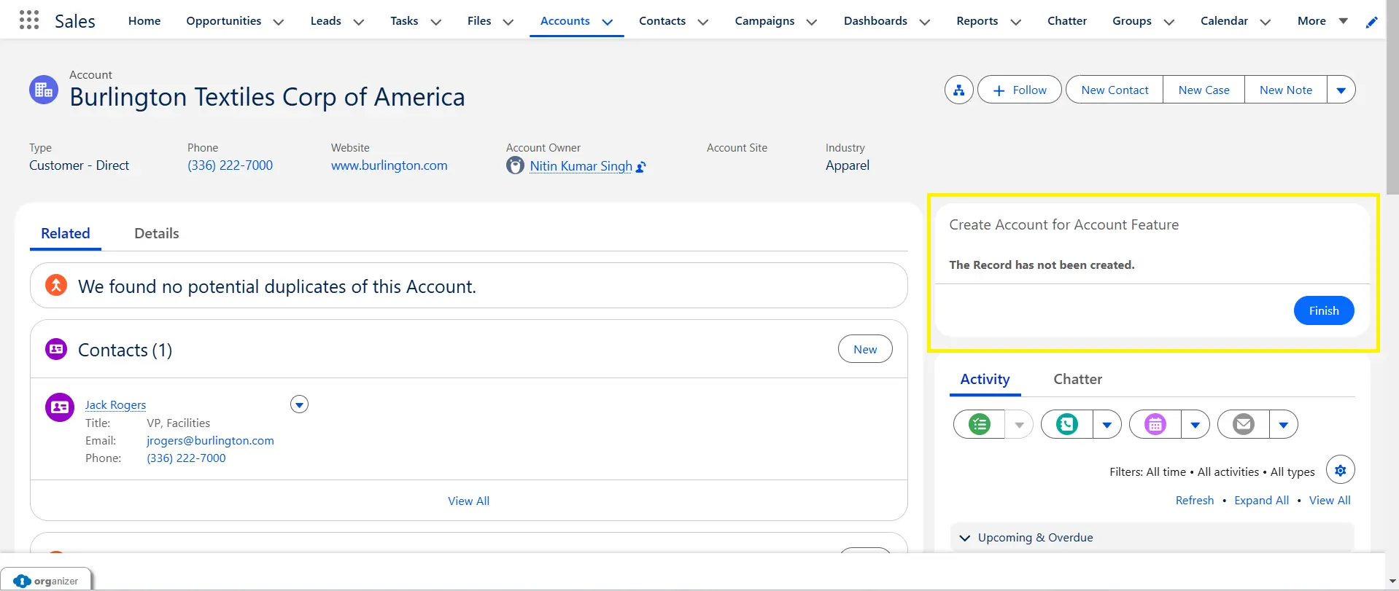The width and height of the screenshot is (1399, 591).
Task: Click the Account Owner avatar icon
Action: click(x=515, y=165)
